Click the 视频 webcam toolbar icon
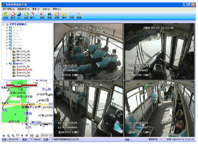This screenshot has height=144, width=198. (42, 16)
